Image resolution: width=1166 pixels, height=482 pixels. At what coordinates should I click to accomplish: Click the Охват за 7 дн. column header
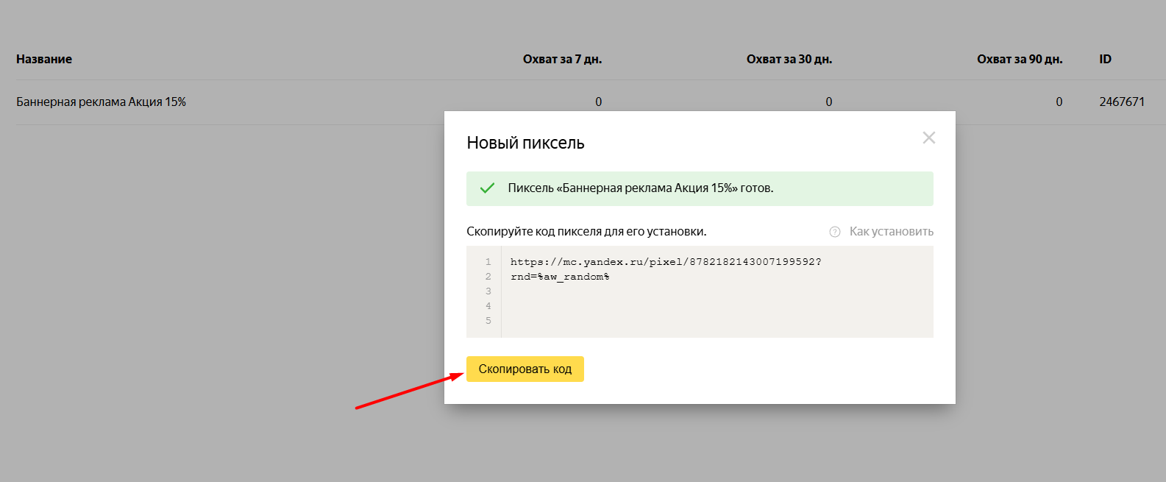(x=562, y=59)
